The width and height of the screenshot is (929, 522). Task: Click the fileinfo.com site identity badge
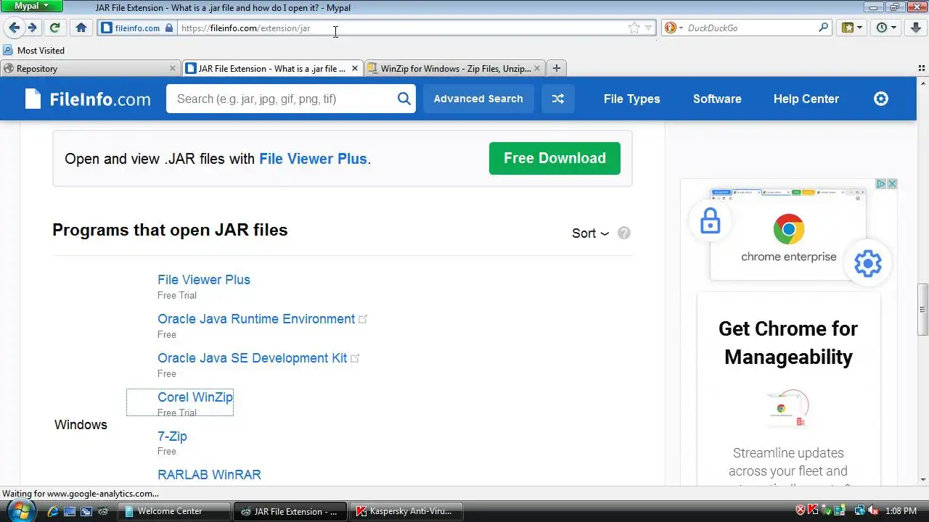[137, 28]
